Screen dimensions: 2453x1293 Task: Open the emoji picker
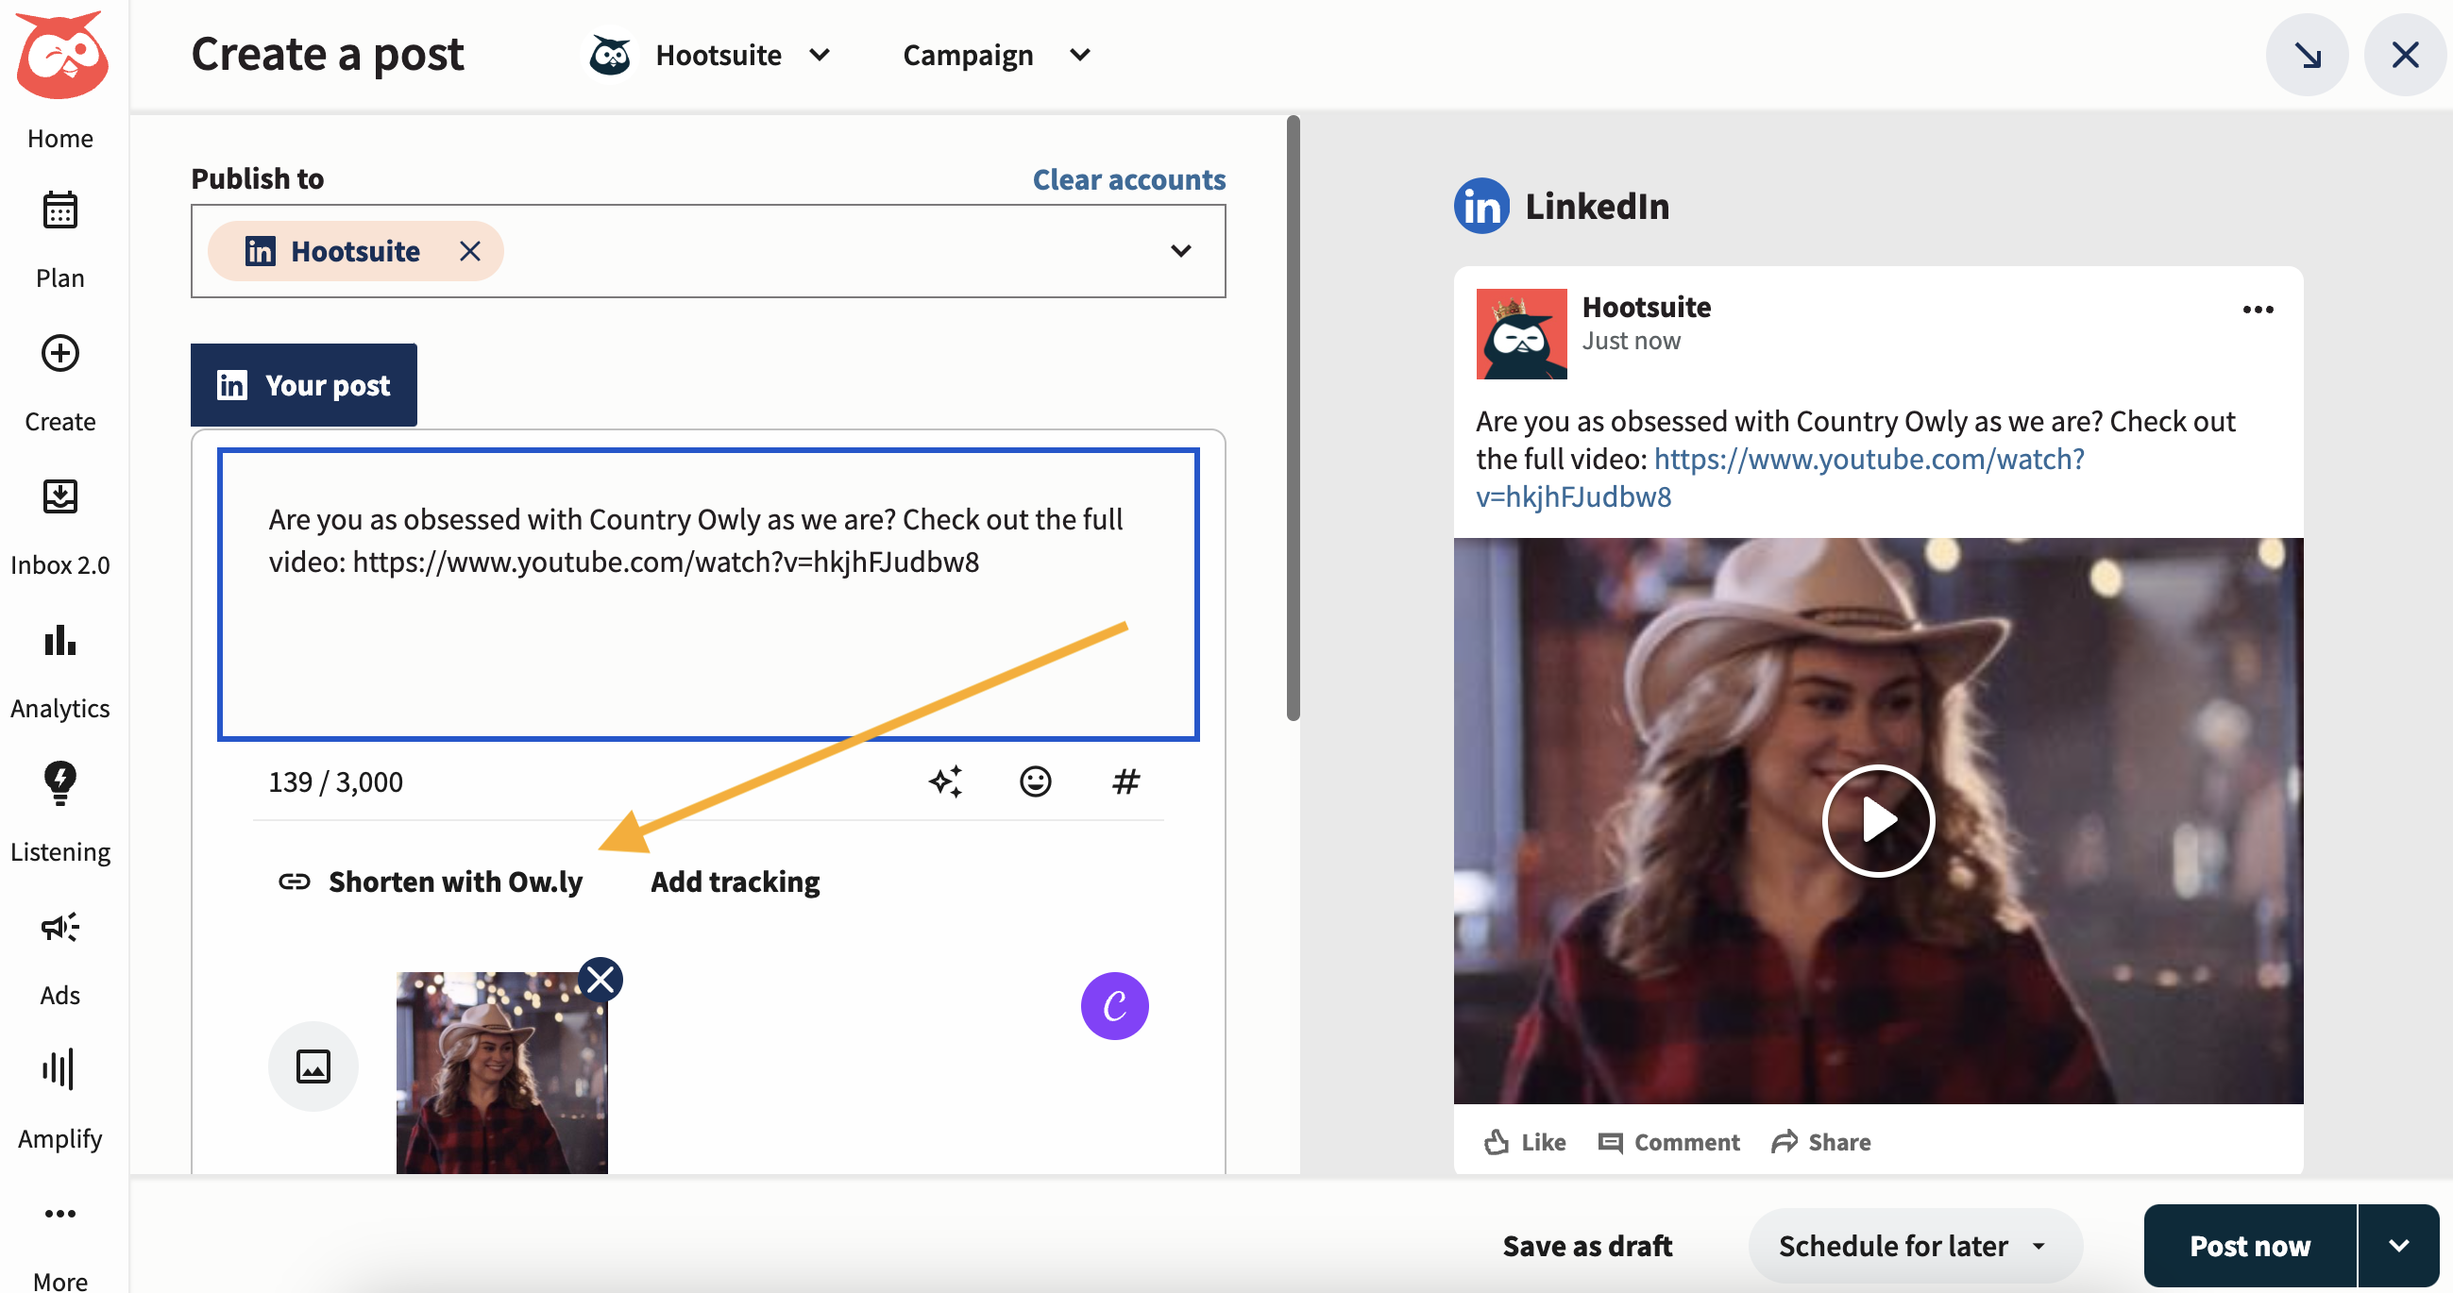click(x=1035, y=781)
